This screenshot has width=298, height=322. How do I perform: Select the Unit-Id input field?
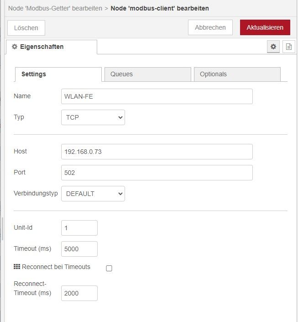pos(79,228)
